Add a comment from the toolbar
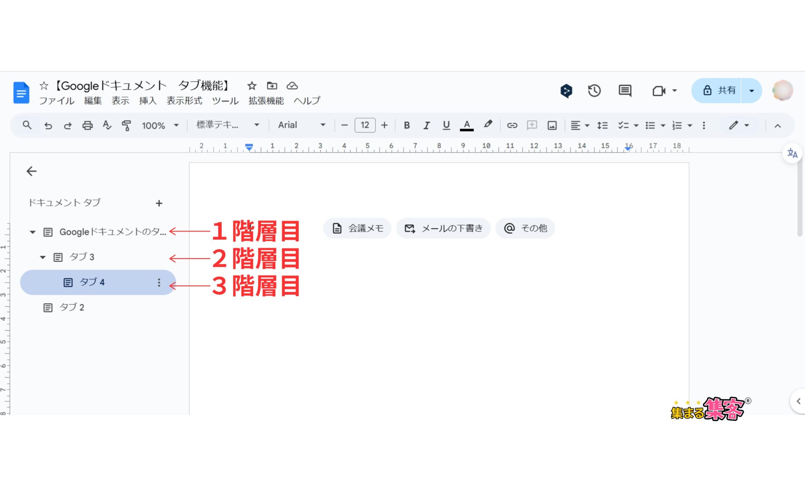The image size is (805, 483). pyautogui.click(x=532, y=125)
